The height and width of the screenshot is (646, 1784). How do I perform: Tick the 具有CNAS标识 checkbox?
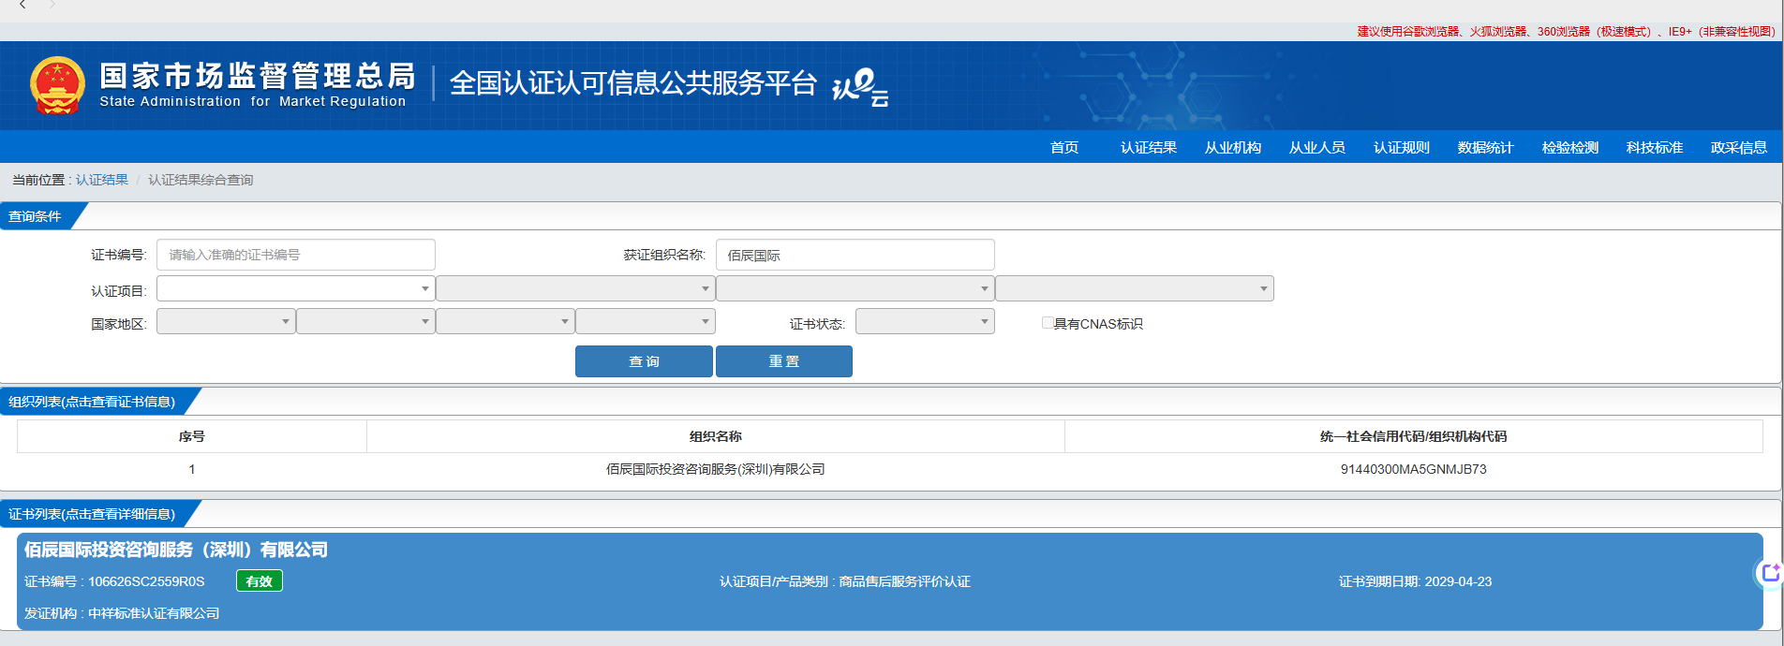(x=1048, y=323)
